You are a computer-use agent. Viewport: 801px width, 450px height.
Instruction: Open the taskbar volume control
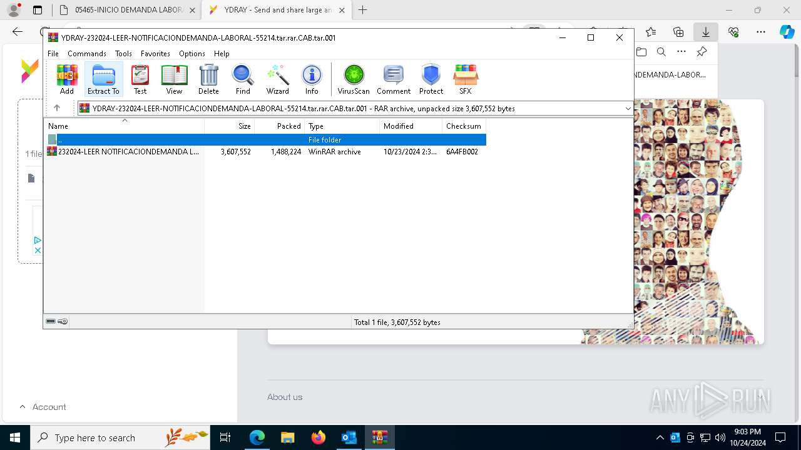[720, 437]
